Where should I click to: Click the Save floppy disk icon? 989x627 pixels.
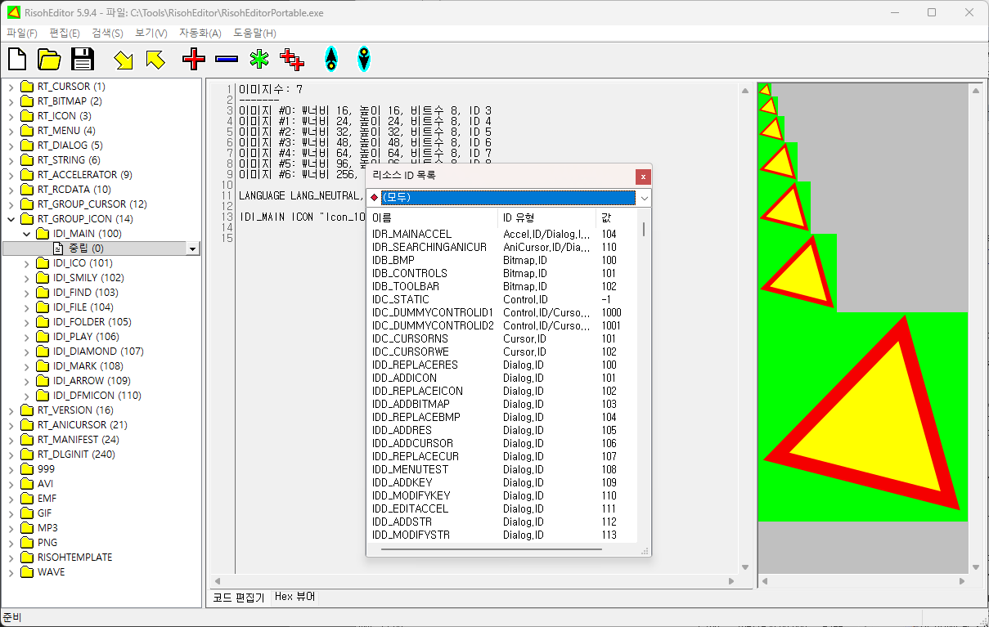pyautogui.click(x=83, y=59)
